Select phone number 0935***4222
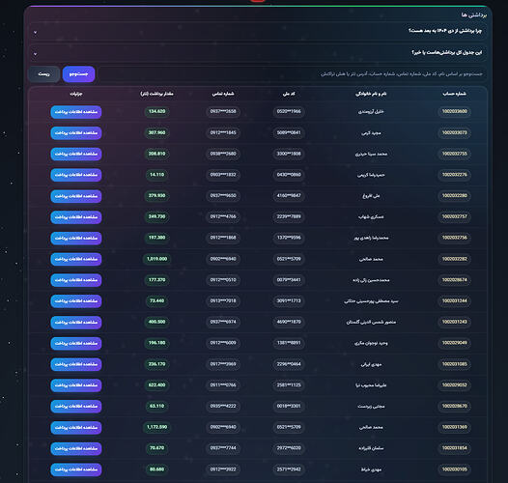 [223, 406]
